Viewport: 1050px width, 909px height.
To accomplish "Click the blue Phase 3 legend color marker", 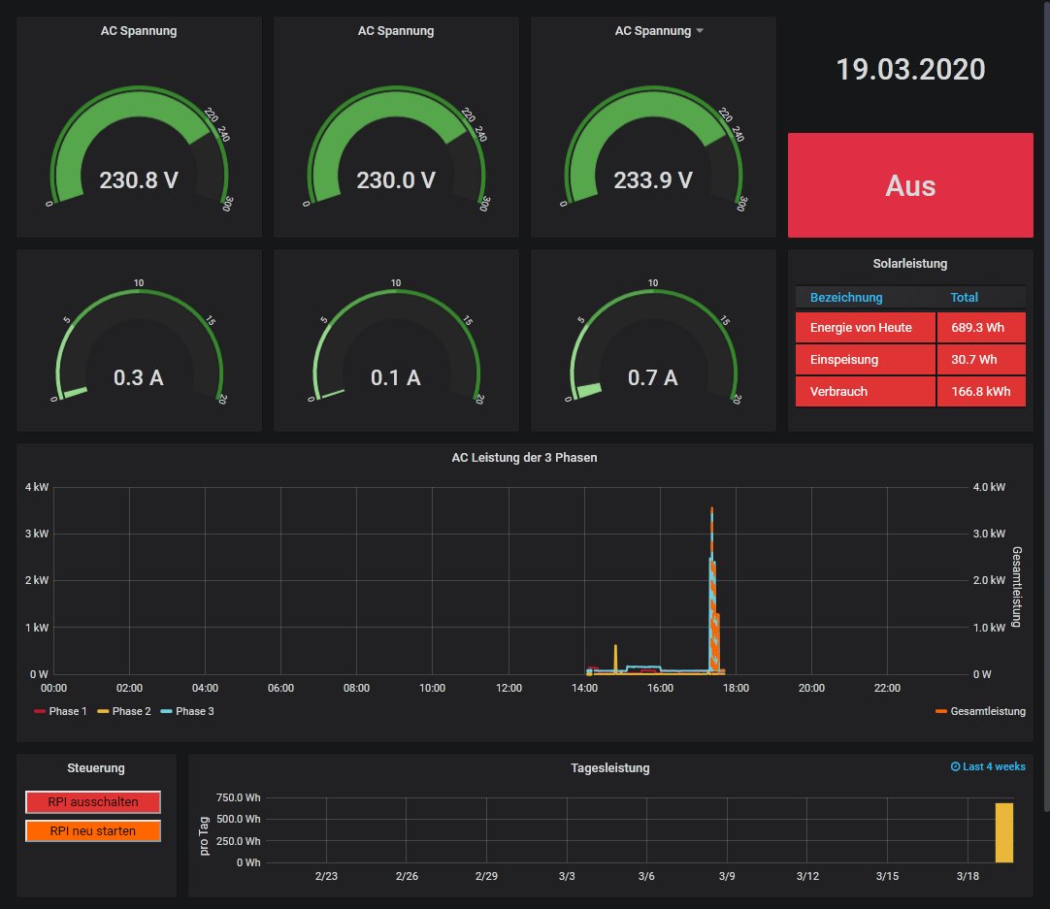I will 166,711.
